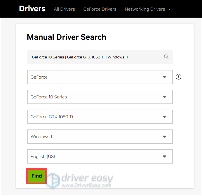This screenshot has width=202, height=196.
Task: Open the GeForce product type dropdown
Action: 95,77
